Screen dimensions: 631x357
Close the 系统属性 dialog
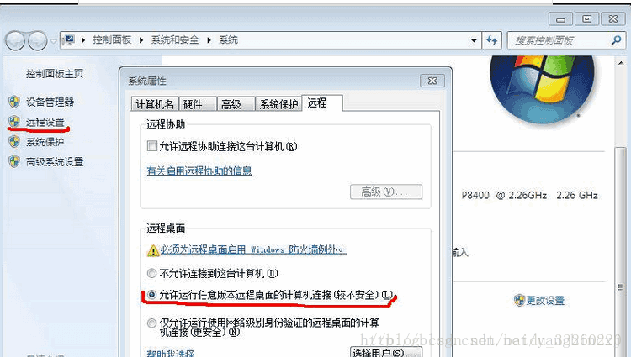point(432,81)
